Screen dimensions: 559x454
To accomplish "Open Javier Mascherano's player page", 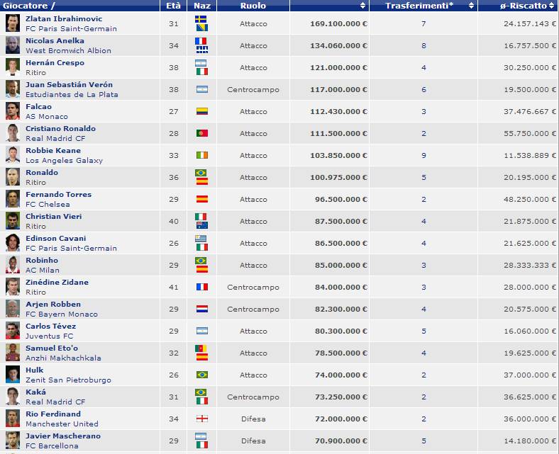I will [62, 436].
